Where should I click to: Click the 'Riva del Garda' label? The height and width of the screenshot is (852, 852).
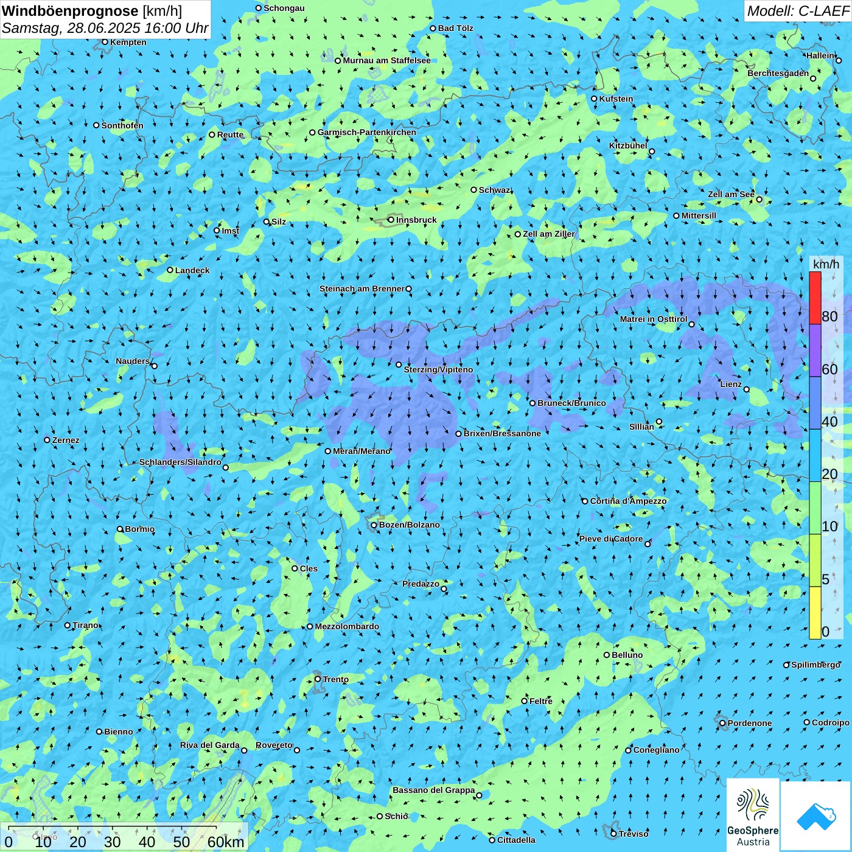point(210,745)
